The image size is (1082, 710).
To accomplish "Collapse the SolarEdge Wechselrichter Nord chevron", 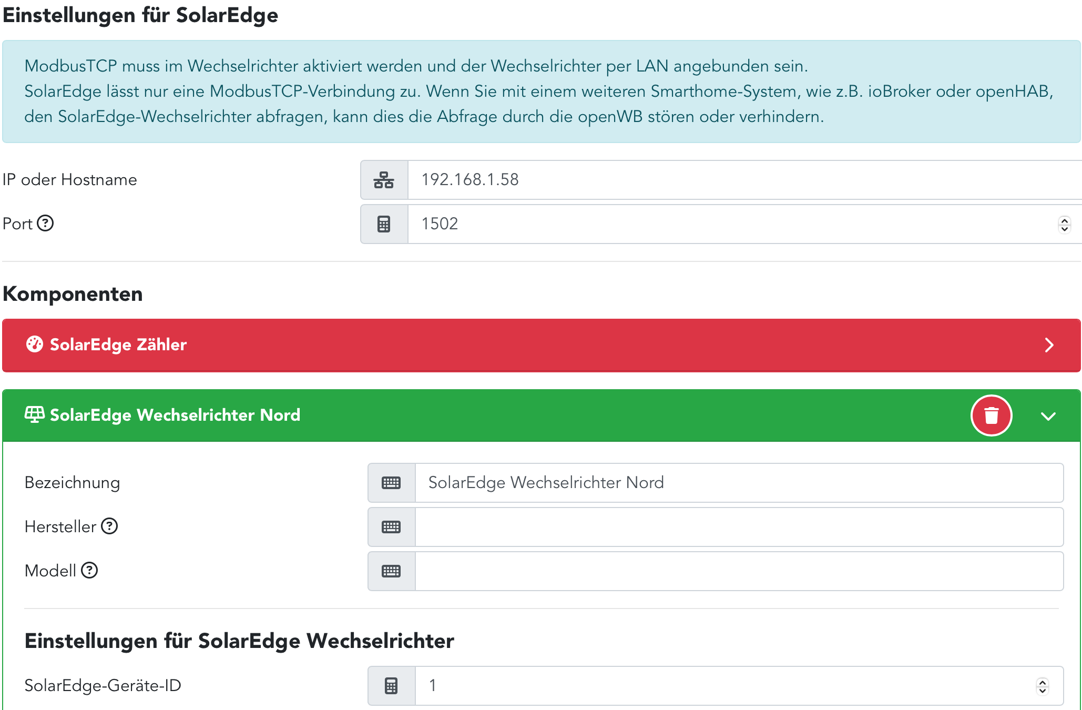I will [1048, 416].
